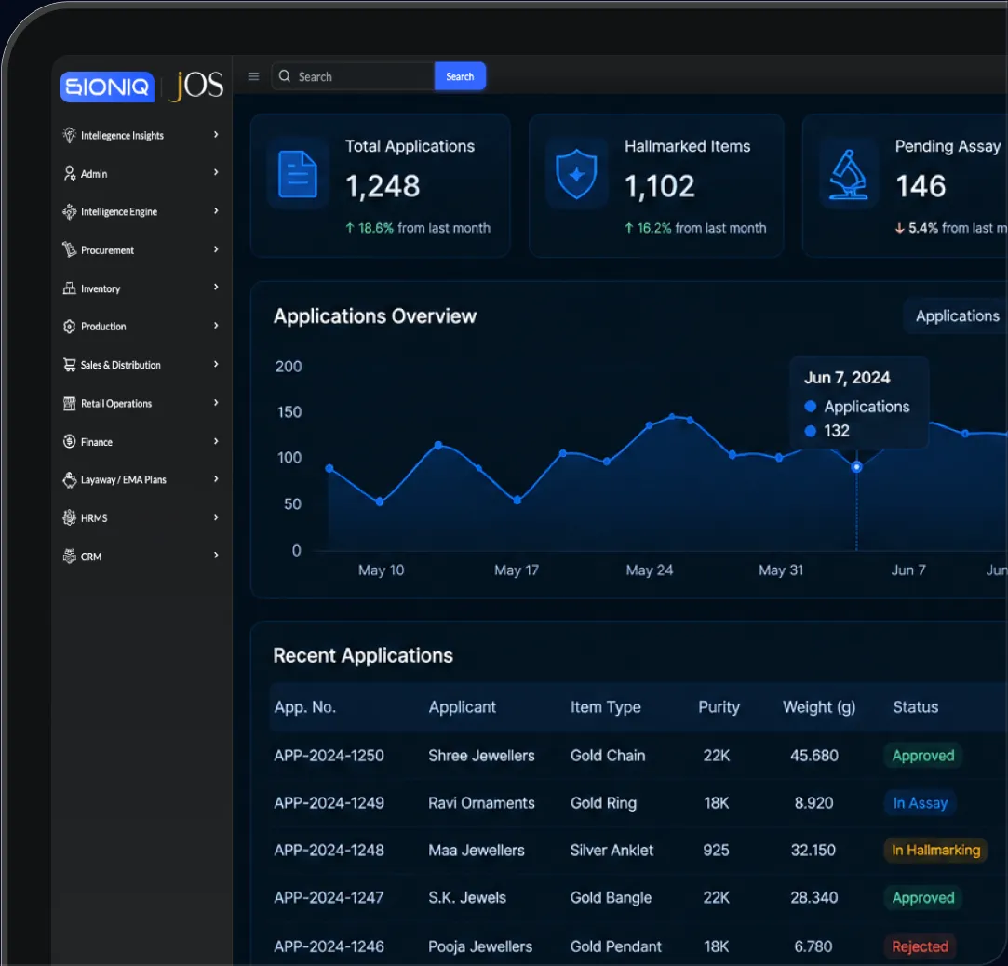This screenshot has width=1008, height=966.
Task: Expand Sales & Distribution chevron
Action: 216,365
